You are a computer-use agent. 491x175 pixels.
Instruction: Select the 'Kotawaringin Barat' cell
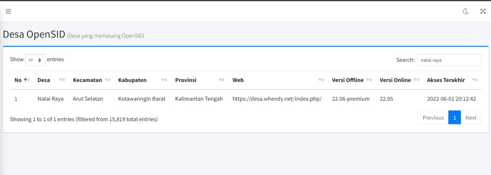tap(142, 99)
